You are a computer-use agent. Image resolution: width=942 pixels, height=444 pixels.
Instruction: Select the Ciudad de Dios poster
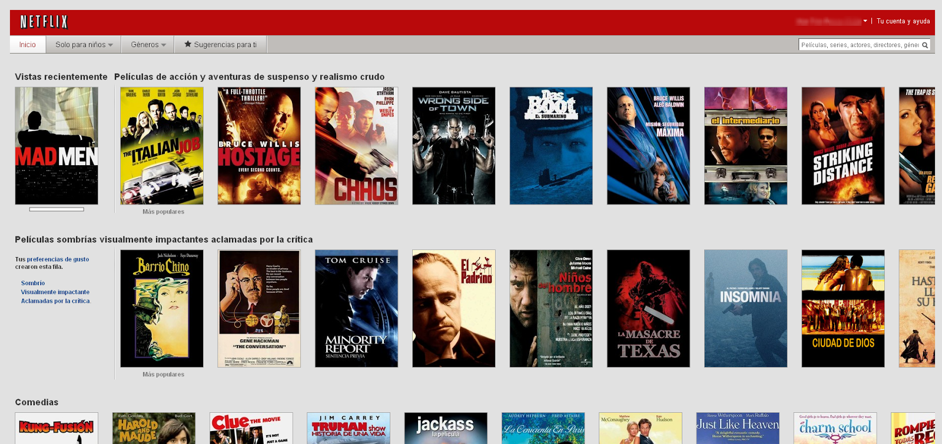click(x=843, y=309)
